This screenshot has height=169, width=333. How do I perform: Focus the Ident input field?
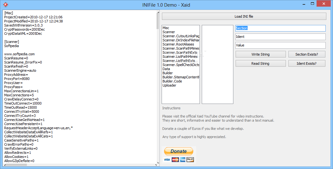coord(280,37)
